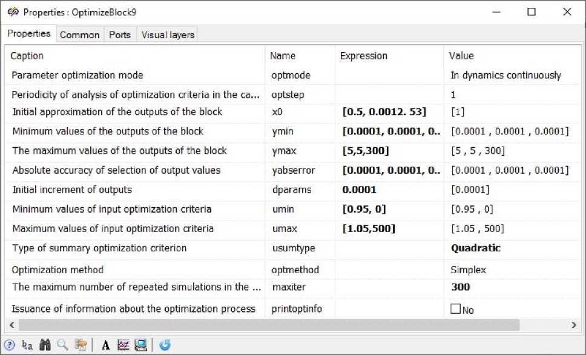Switch to the Common tab
586x355 pixels.
tap(79, 35)
